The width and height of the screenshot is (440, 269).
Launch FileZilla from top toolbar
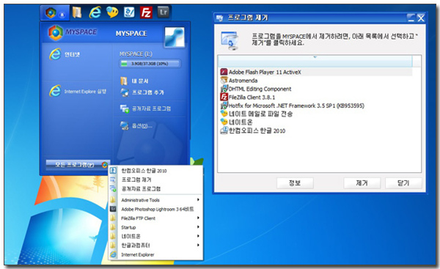click(146, 12)
